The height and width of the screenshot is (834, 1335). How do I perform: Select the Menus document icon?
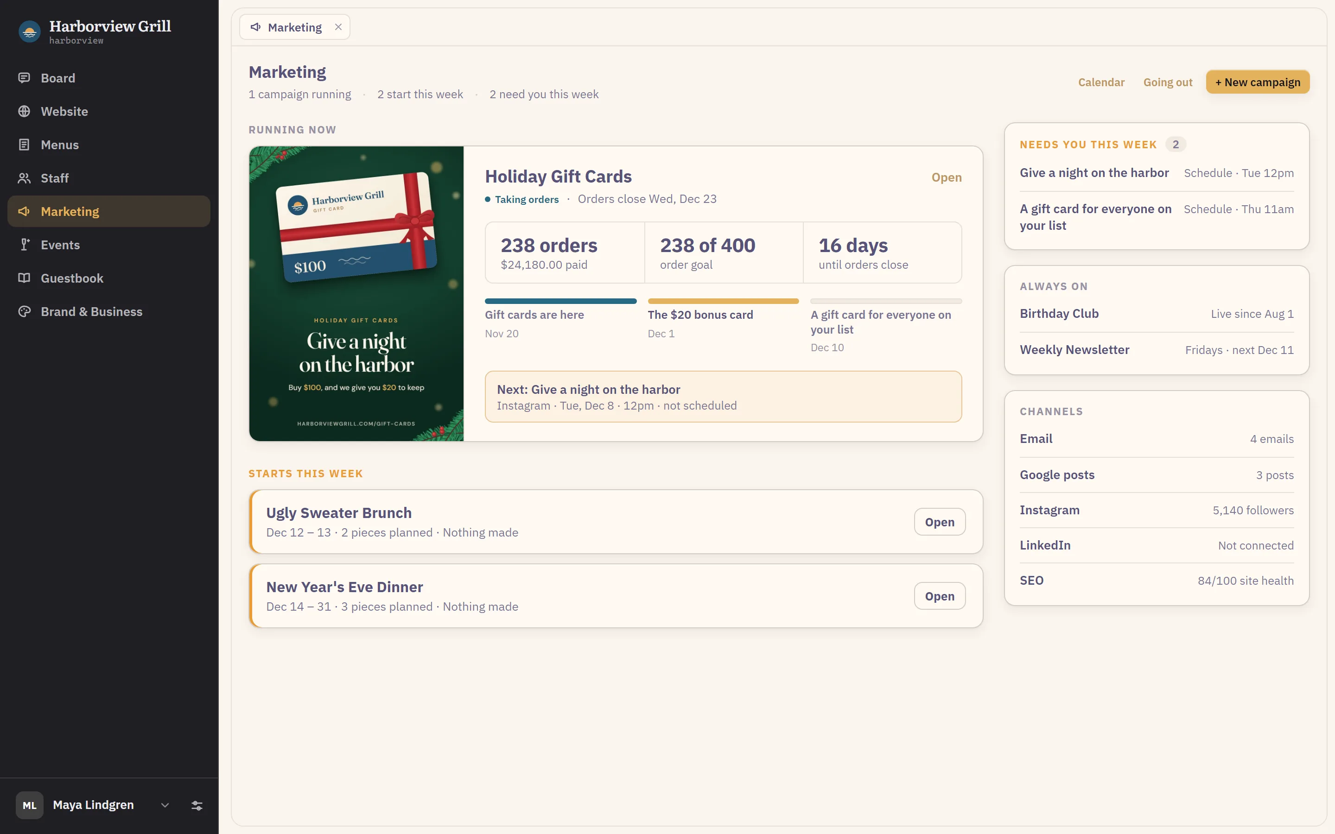pos(24,145)
